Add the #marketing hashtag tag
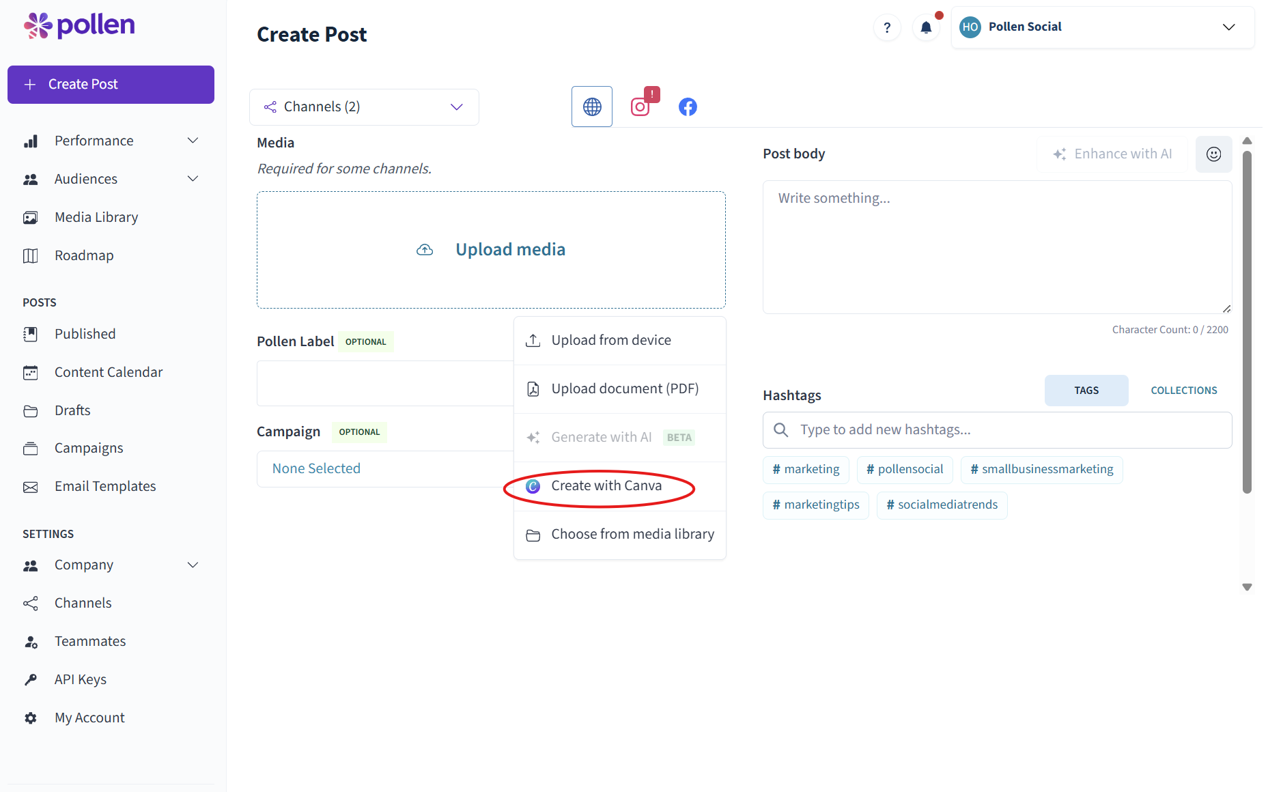The width and height of the screenshot is (1268, 792). [806, 470]
